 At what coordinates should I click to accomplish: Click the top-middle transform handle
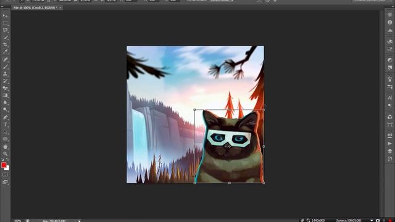pos(230,110)
